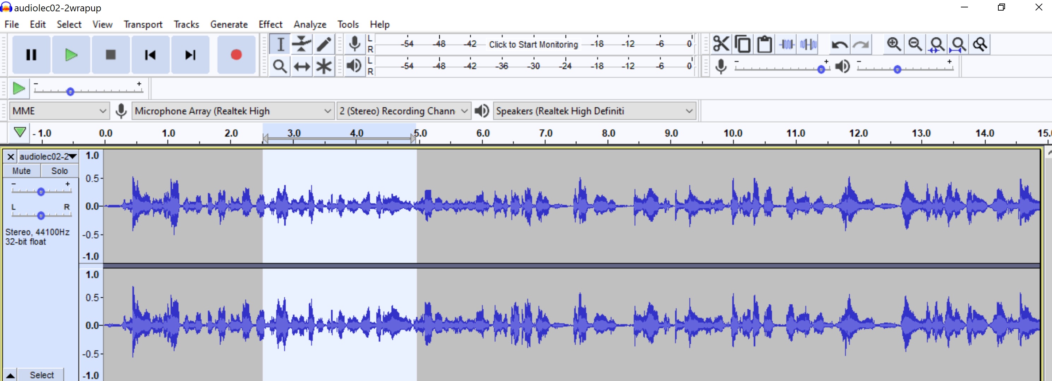Image resolution: width=1052 pixels, height=381 pixels.
Task: Open the Analyze menu
Action: coord(310,24)
